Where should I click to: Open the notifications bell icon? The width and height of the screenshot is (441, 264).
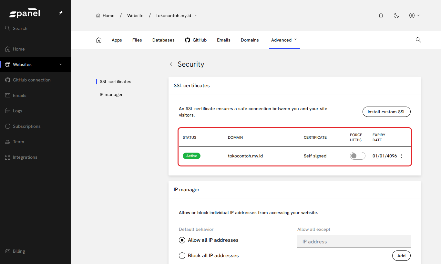coord(381,15)
